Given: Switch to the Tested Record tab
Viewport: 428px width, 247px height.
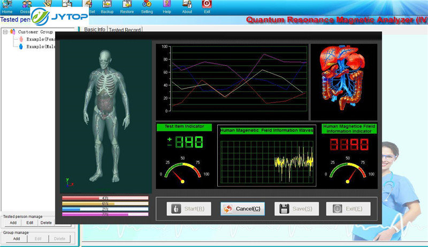Looking at the screenshot, I should (x=125, y=29).
